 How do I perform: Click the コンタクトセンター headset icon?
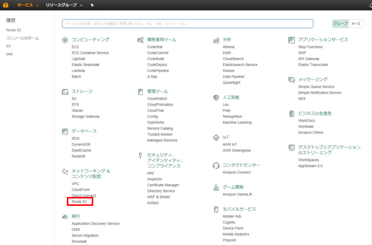[216, 166]
